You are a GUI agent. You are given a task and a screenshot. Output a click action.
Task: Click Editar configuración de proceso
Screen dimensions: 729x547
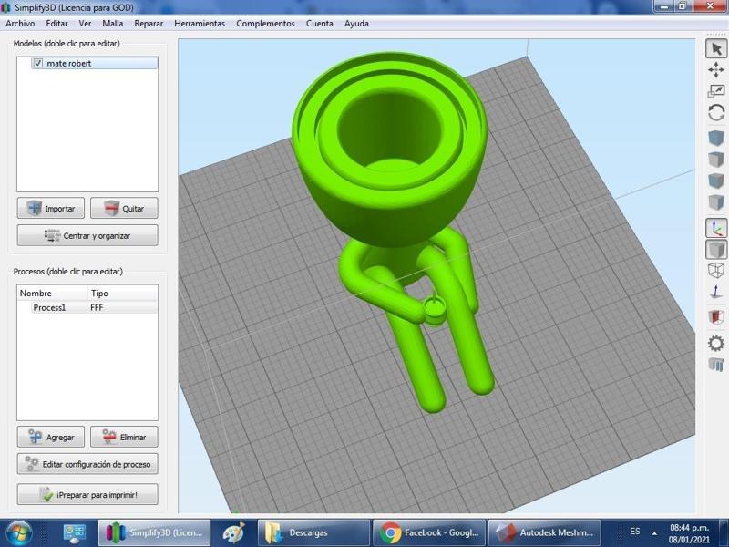pos(87,464)
